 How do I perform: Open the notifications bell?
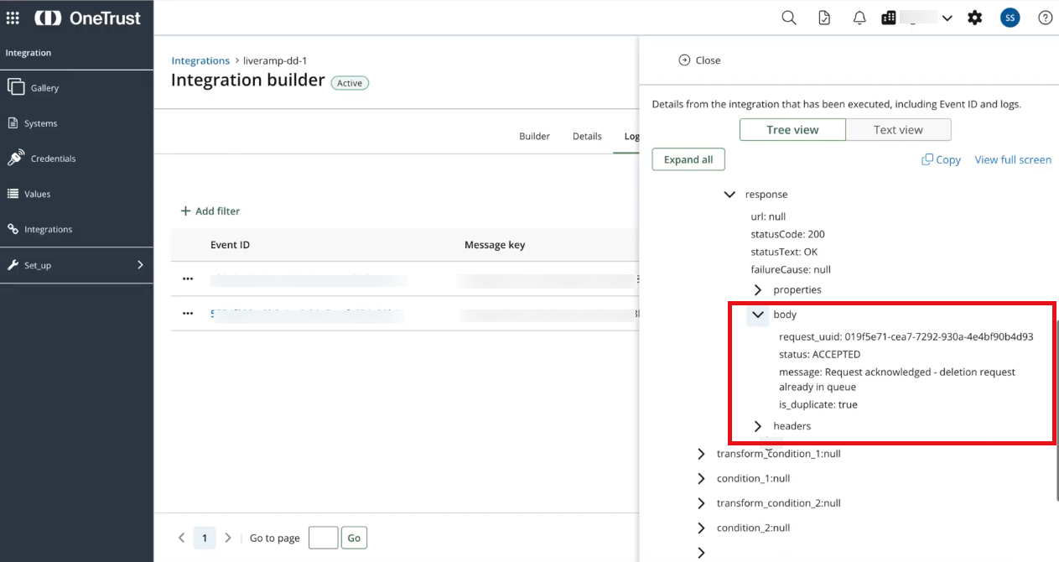(859, 18)
